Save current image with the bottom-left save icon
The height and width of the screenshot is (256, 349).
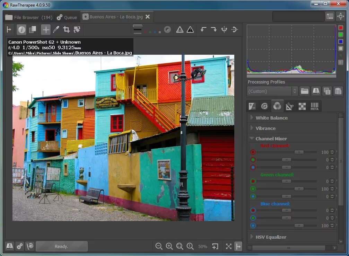point(9,246)
